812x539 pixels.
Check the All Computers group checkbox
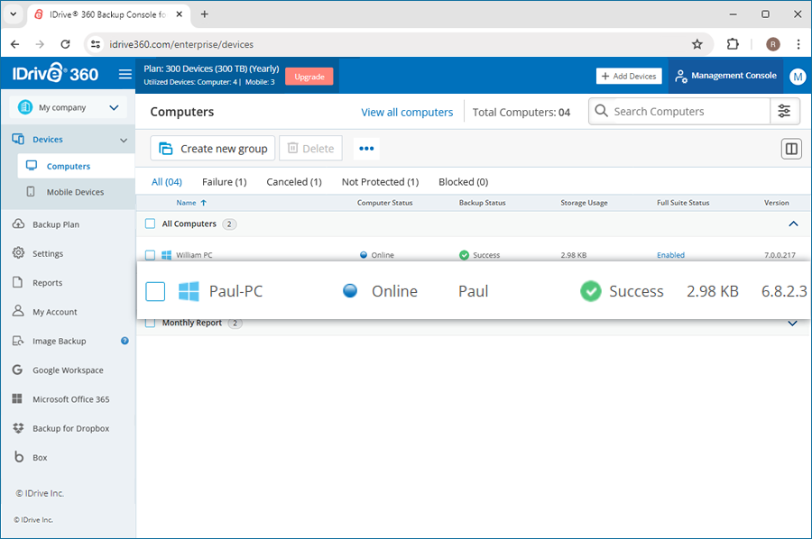click(150, 224)
